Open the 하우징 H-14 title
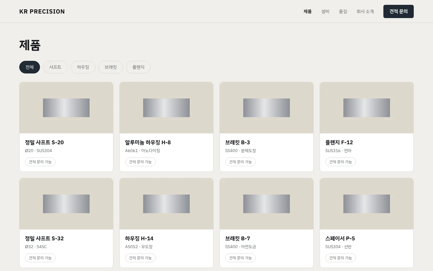This screenshot has width=433, height=271. pyautogui.click(x=139, y=238)
